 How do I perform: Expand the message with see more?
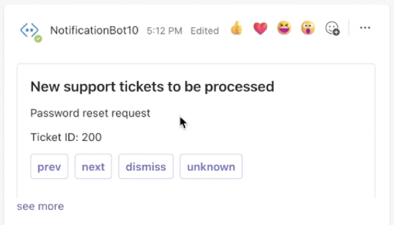pyautogui.click(x=40, y=207)
